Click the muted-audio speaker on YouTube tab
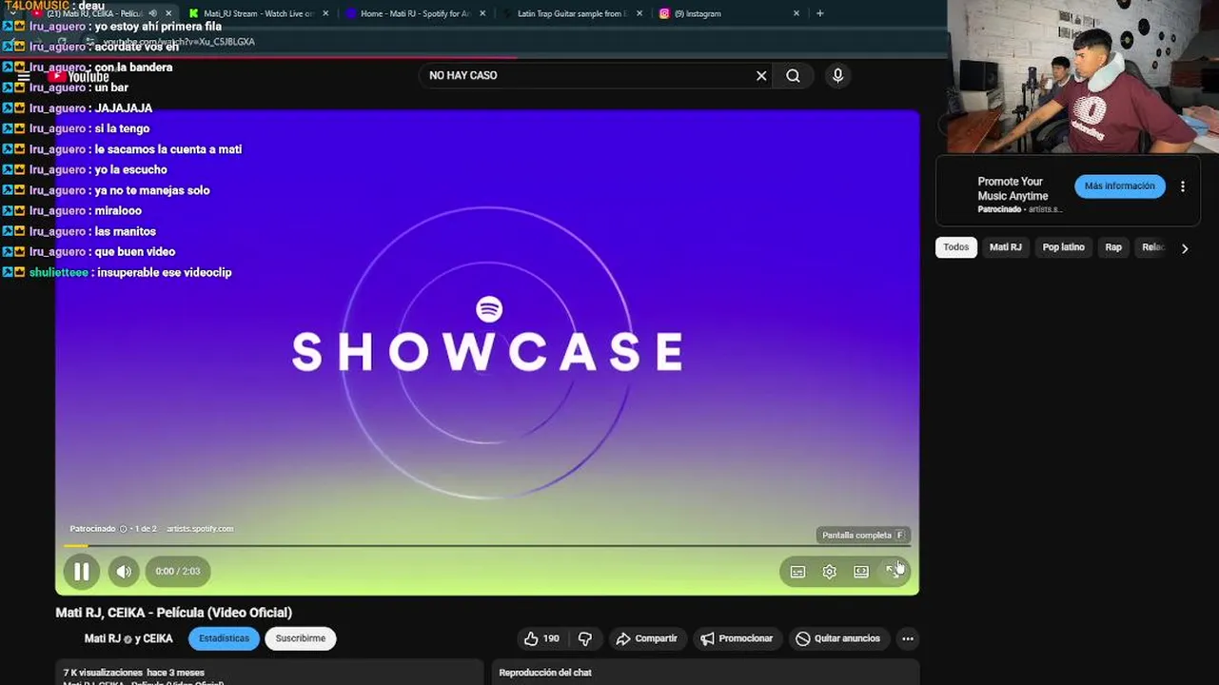 pos(152,13)
